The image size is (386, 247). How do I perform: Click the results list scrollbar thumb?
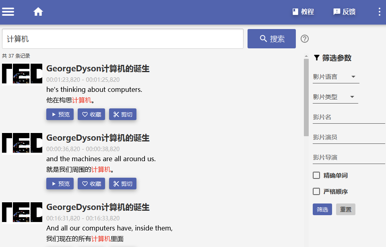pyautogui.click(x=306, y=98)
